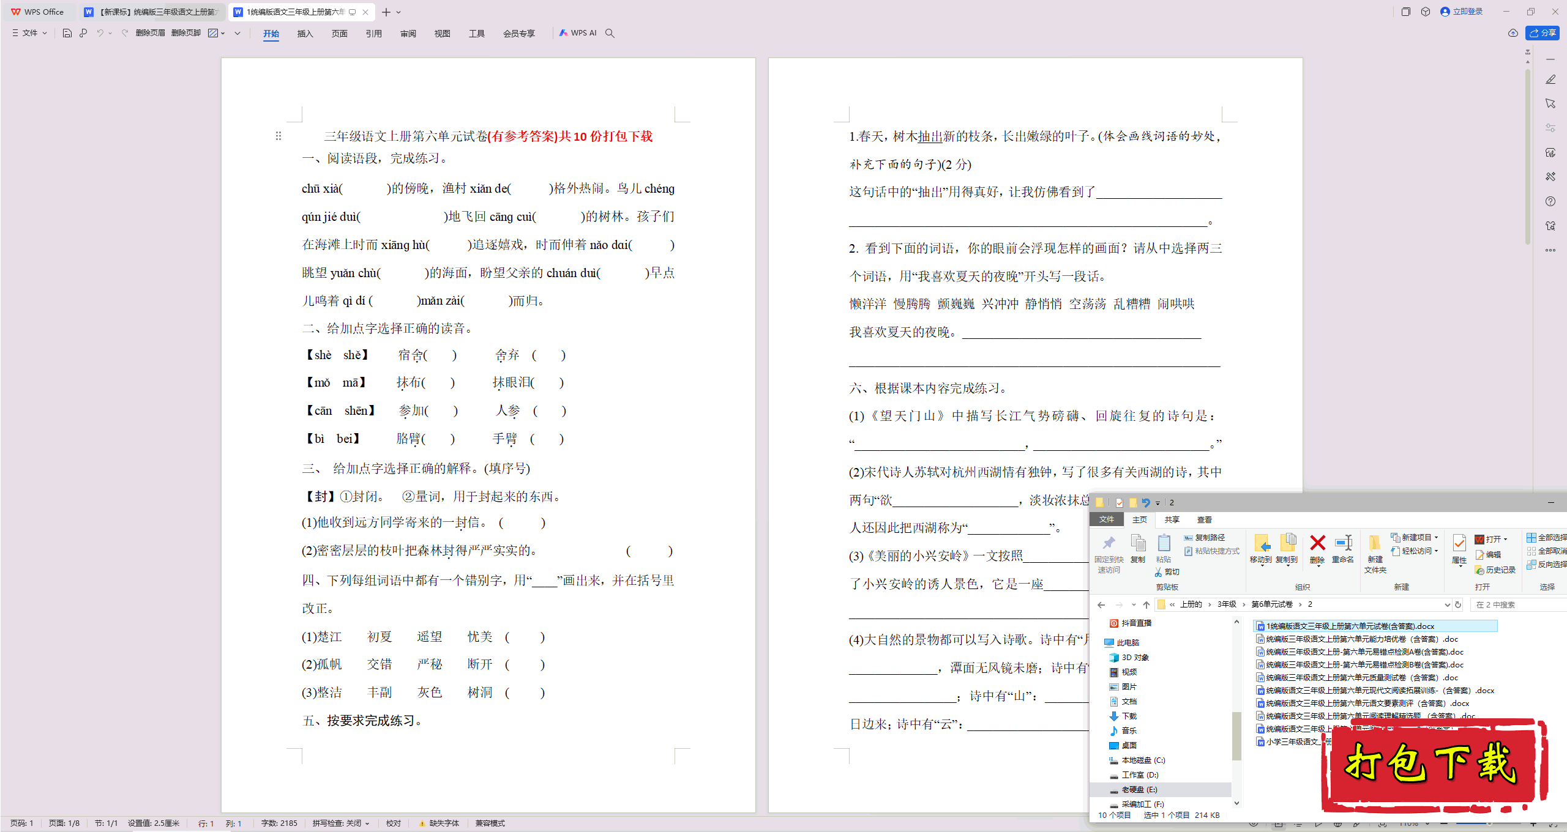The width and height of the screenshot is (1567, 832).
Task: Toggle spell check in WPS status bar
Action: click(341, 823)
